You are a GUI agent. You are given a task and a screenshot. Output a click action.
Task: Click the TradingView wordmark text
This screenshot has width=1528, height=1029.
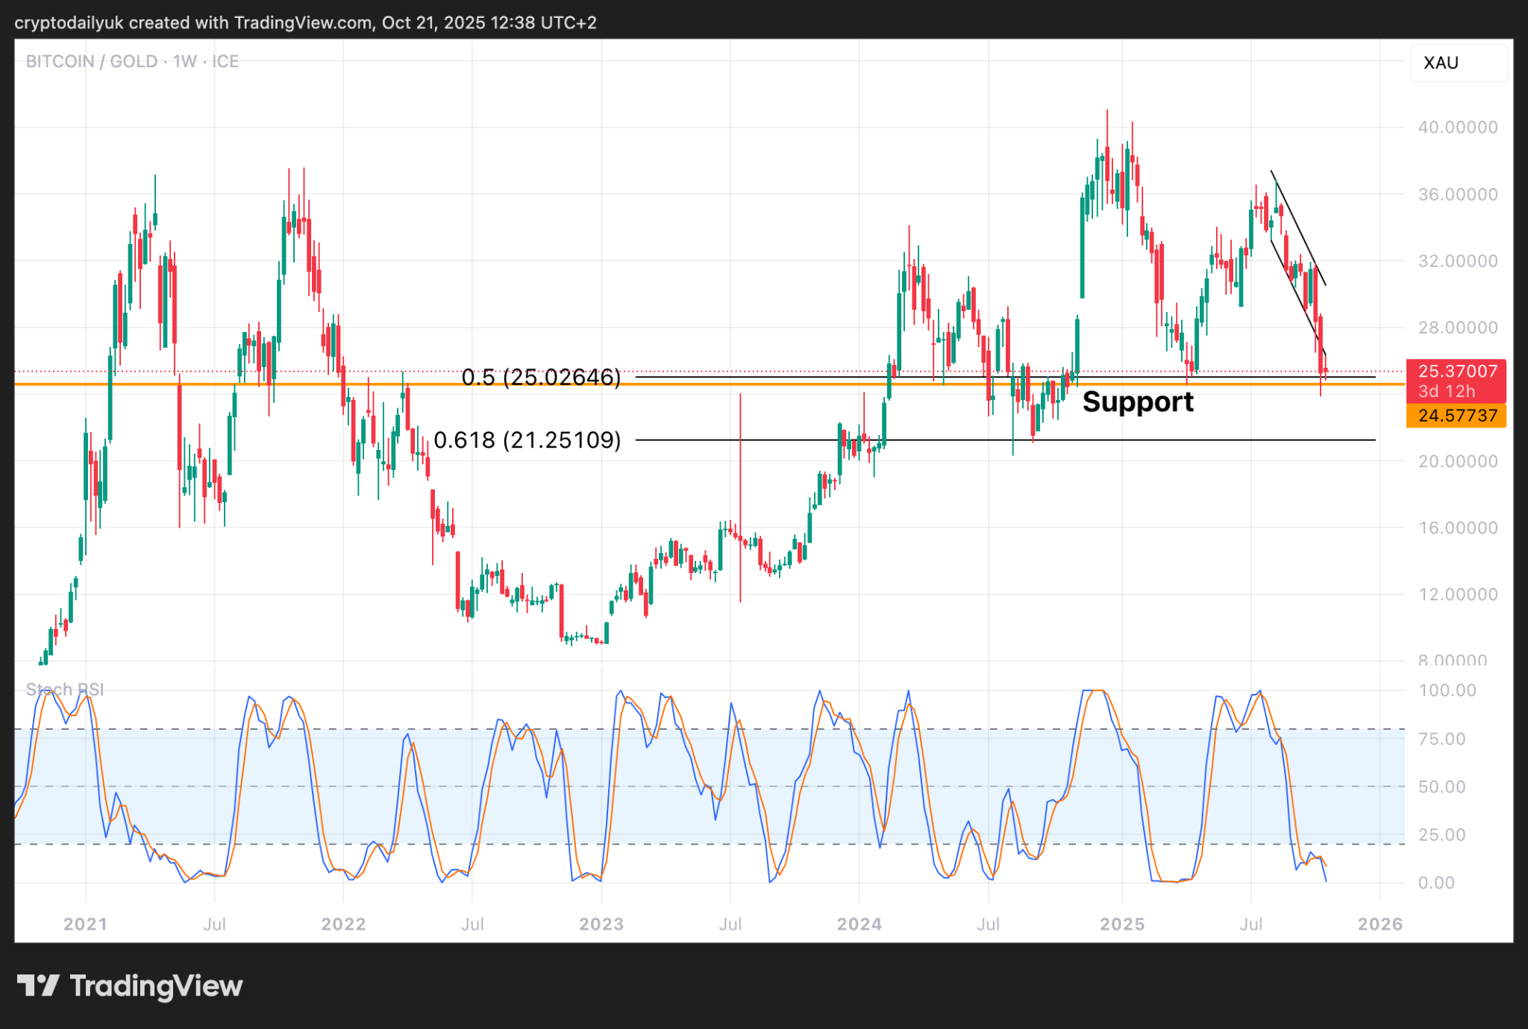156,986
